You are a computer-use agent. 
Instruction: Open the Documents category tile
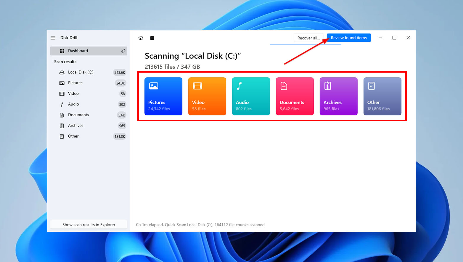tap(295, 96)
